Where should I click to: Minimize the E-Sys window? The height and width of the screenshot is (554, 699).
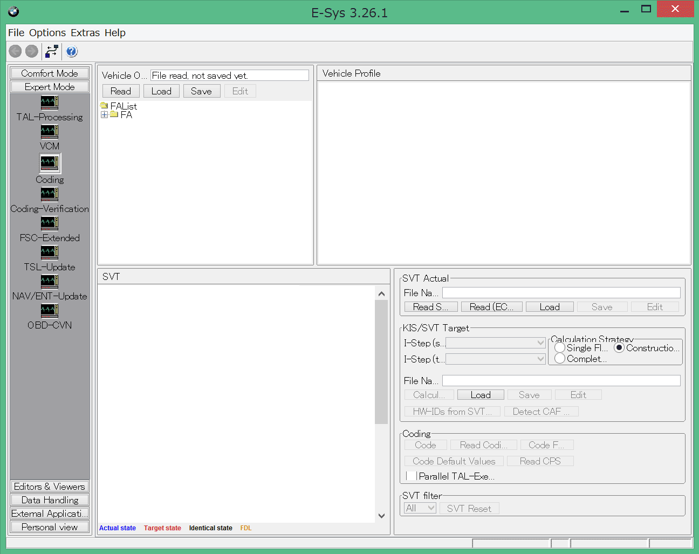pos(625,10)
